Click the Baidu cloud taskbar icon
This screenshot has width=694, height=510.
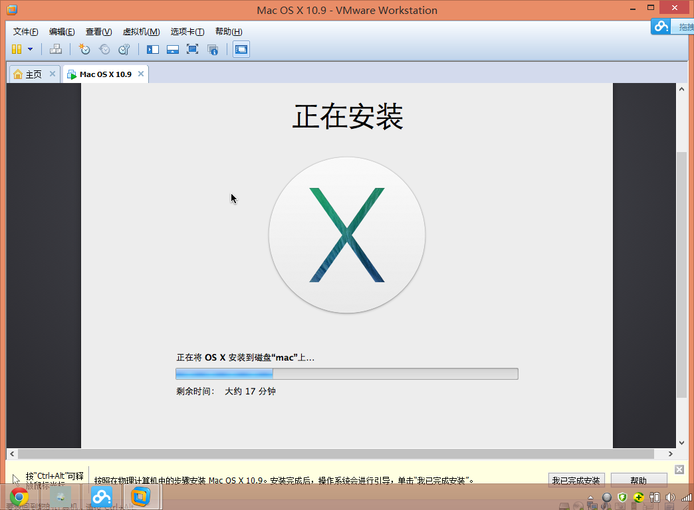tap(102, 497)
